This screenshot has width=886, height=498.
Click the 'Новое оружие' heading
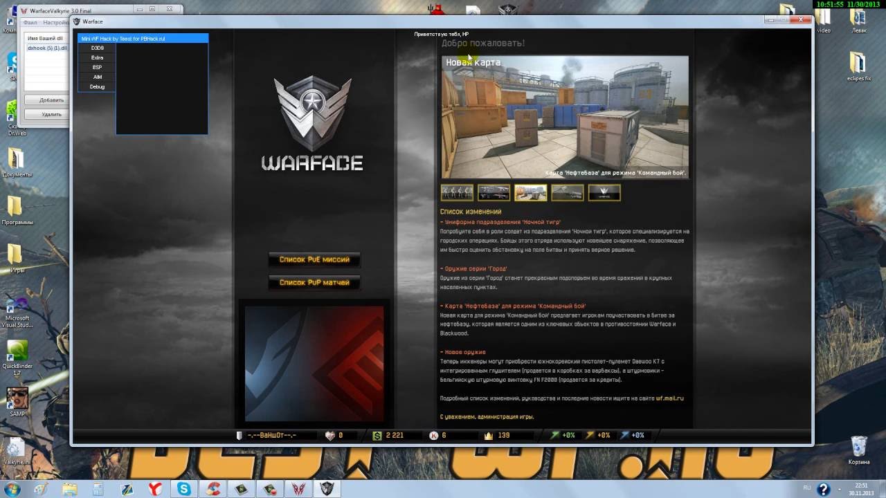click(465, 352)
